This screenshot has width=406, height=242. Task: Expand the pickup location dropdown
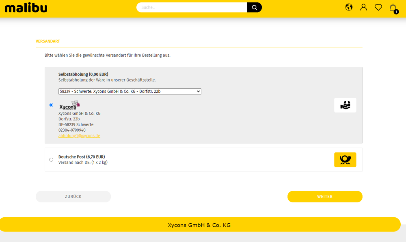pos(130,92)
